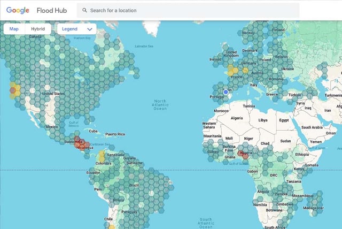
Task: Click the Ghana map label
Action: click(x=230, y=157)
